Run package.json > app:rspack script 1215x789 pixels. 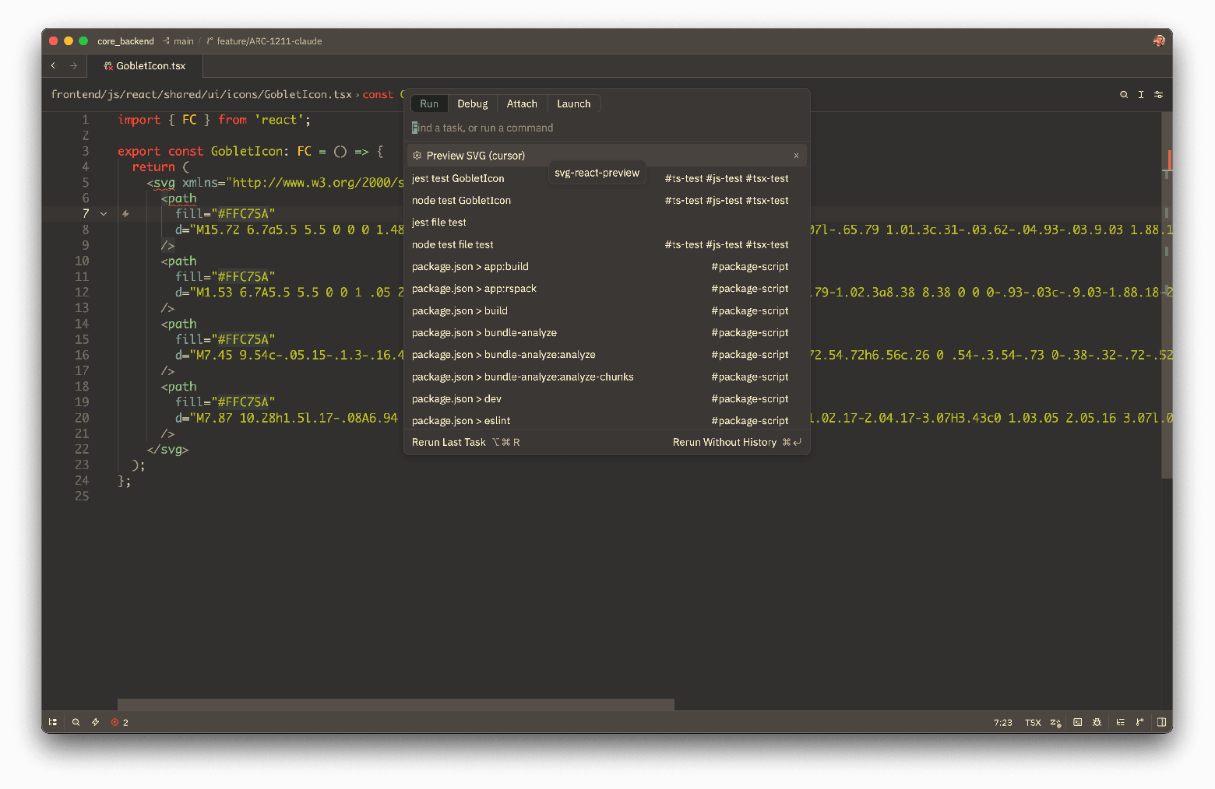(x=607, y=289)
